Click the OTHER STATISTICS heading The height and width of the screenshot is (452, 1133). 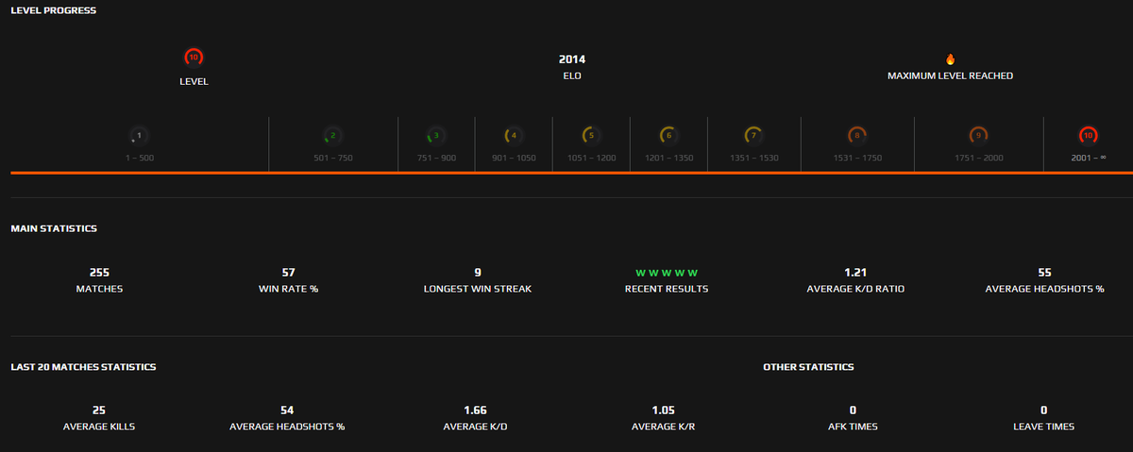808,366
